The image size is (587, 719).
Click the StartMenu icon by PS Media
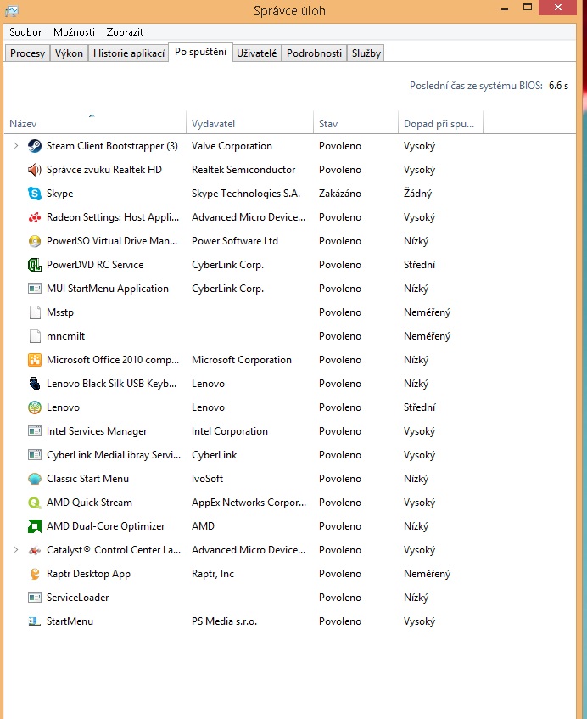pos(35,621)
